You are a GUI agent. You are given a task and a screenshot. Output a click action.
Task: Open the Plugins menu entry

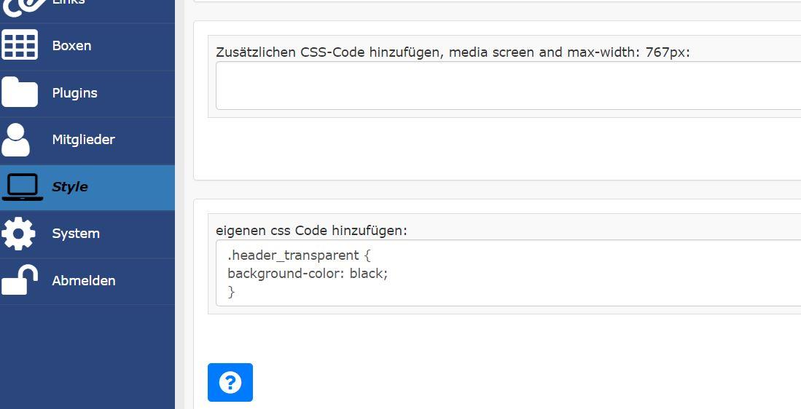[74, 93]
